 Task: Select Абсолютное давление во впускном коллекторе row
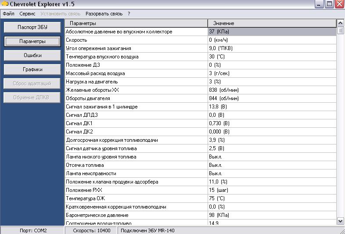coord(136,32)
